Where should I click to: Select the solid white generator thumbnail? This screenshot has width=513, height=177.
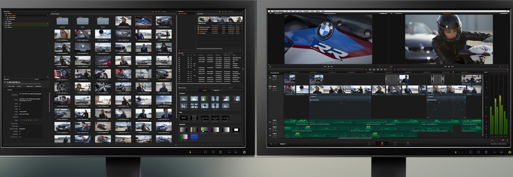(236, 129)
